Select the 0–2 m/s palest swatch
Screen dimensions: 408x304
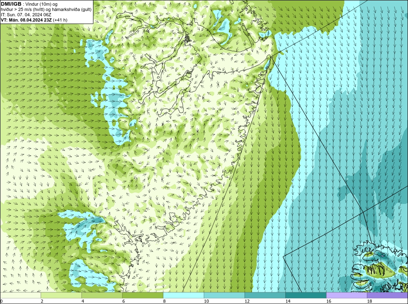[20, 295]
